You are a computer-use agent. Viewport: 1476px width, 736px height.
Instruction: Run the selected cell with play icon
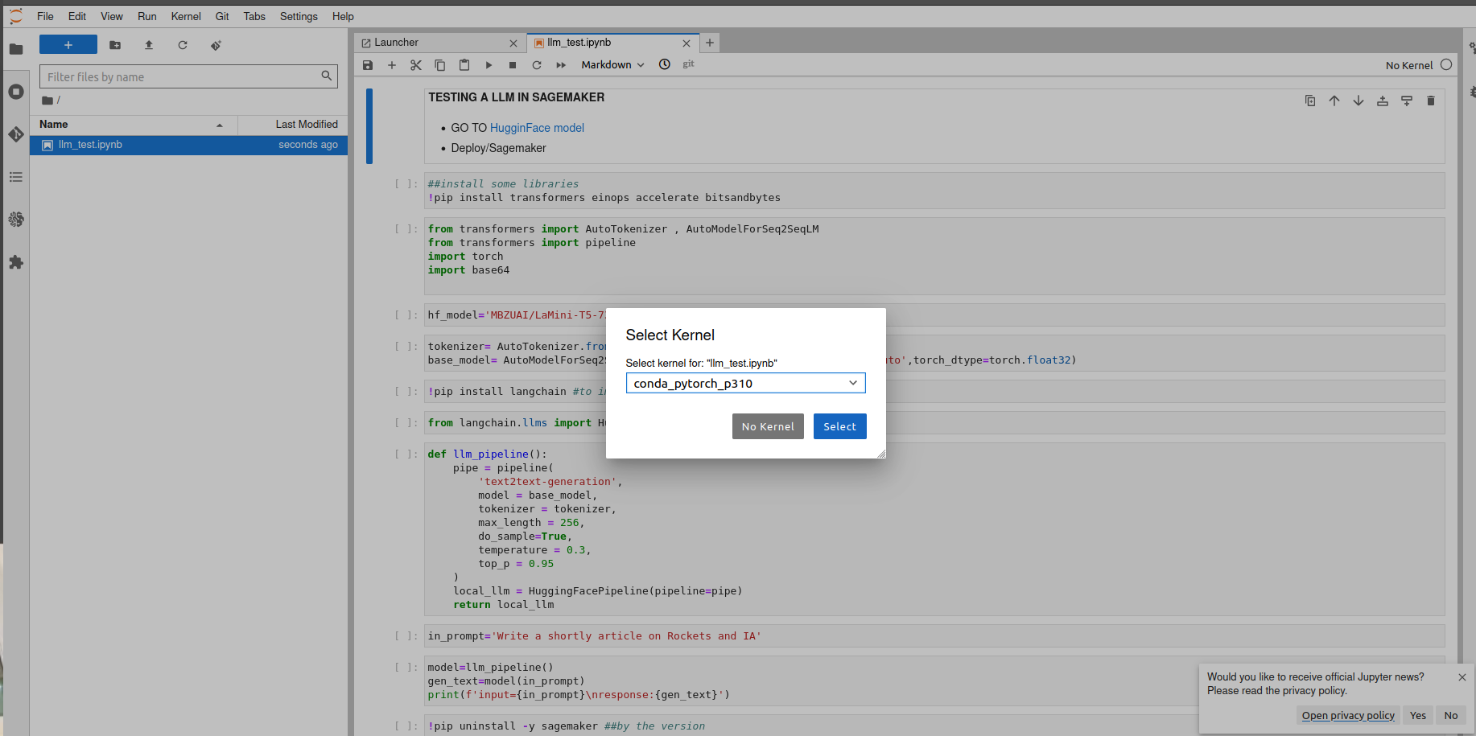[x=489, y=65]
